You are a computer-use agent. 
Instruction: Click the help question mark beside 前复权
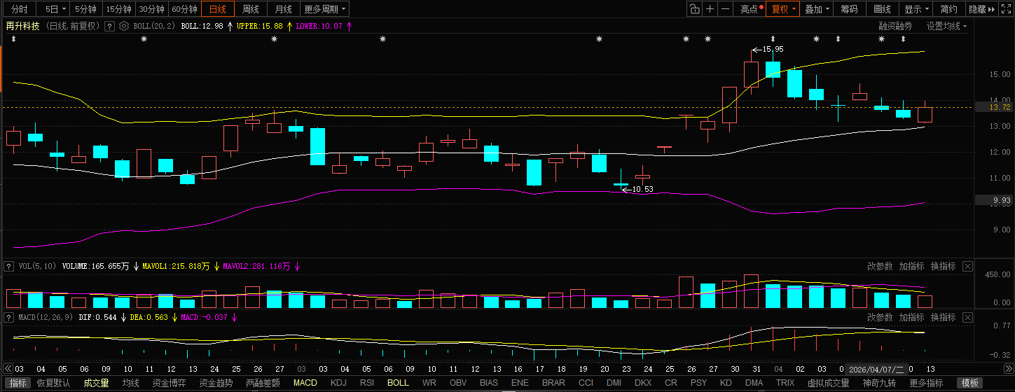(109, 25)
